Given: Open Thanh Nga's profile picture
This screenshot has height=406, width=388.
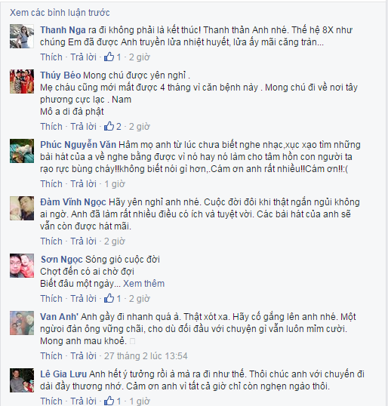Looking at the screenshot, I should tap(22, 36).
